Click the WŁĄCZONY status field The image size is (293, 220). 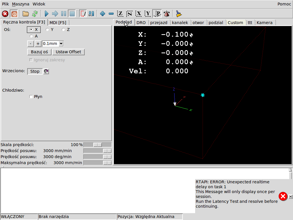point(19,217)
